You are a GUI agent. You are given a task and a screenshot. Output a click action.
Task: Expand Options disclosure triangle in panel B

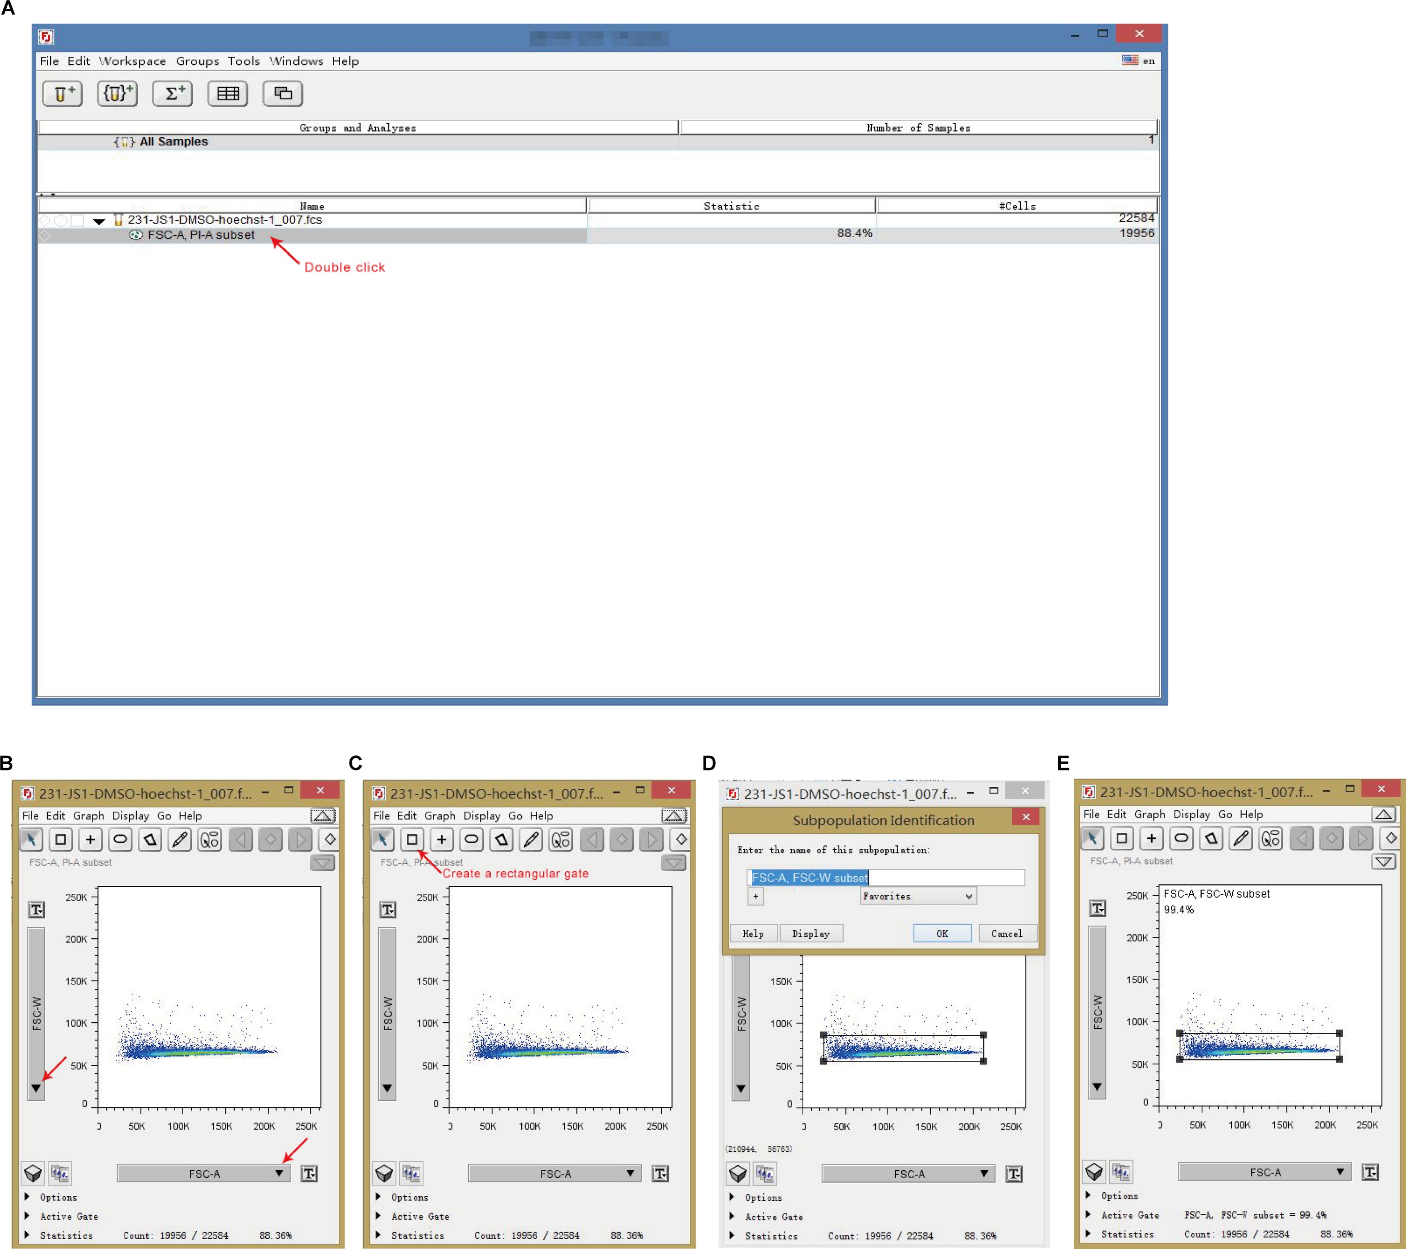(x=27, y=1197)
